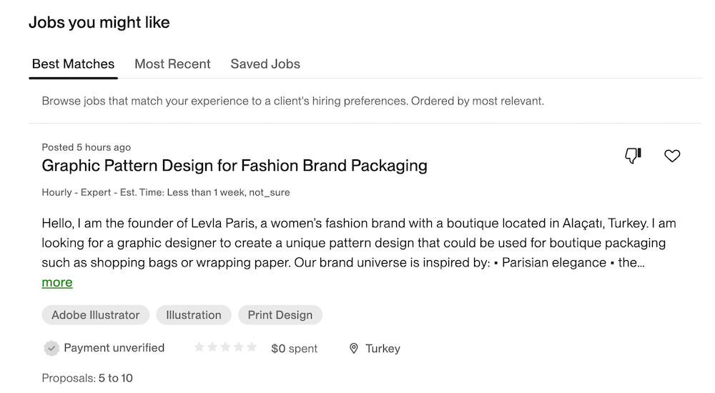Open Graphic Pattern Design job title
715x393 pixels.
tap(235, 166)
